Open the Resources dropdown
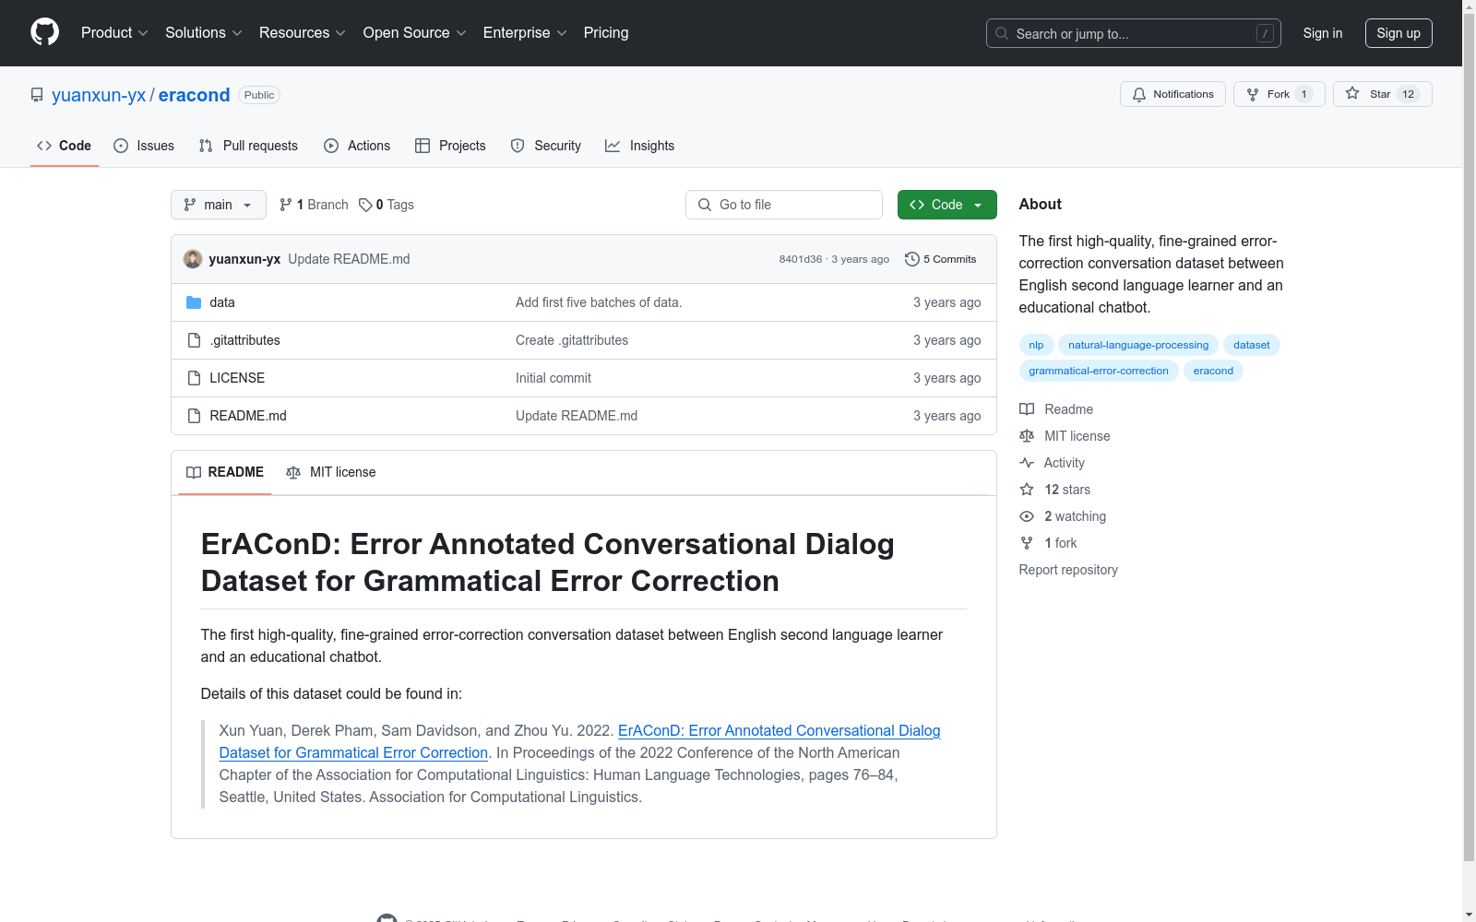The image size is (1476, 922). pyautogui.click(x=303, y=33)
